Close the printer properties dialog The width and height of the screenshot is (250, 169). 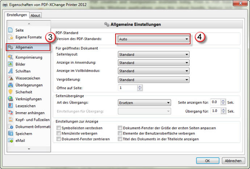(241, 3)
